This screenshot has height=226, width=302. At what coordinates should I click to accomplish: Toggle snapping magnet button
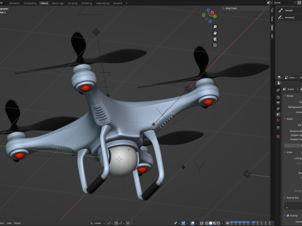[116, 223]
